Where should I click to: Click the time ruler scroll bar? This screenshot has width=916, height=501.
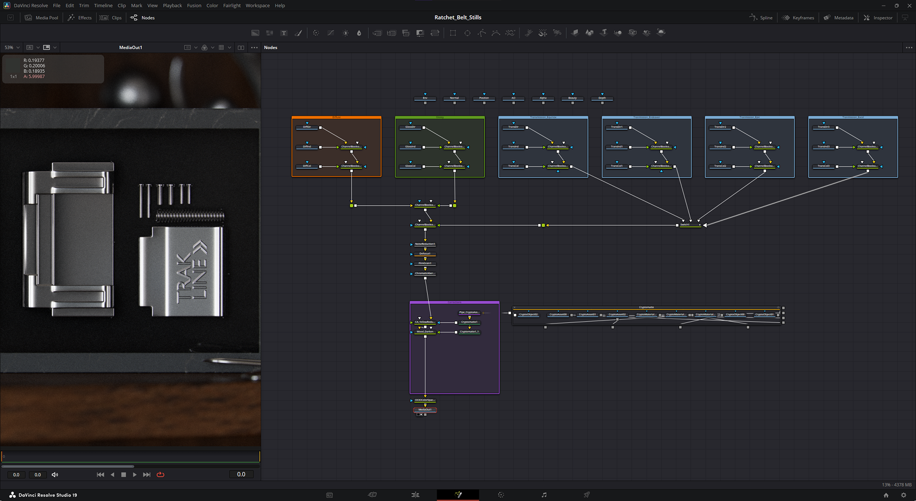pos(68,466)
